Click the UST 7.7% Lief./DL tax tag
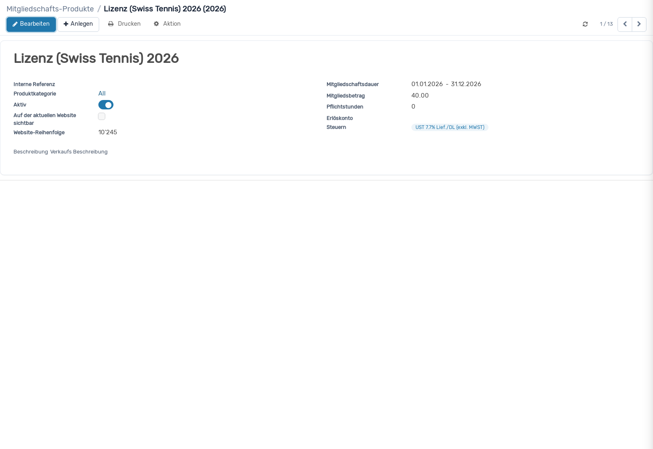 pos(450,127)
